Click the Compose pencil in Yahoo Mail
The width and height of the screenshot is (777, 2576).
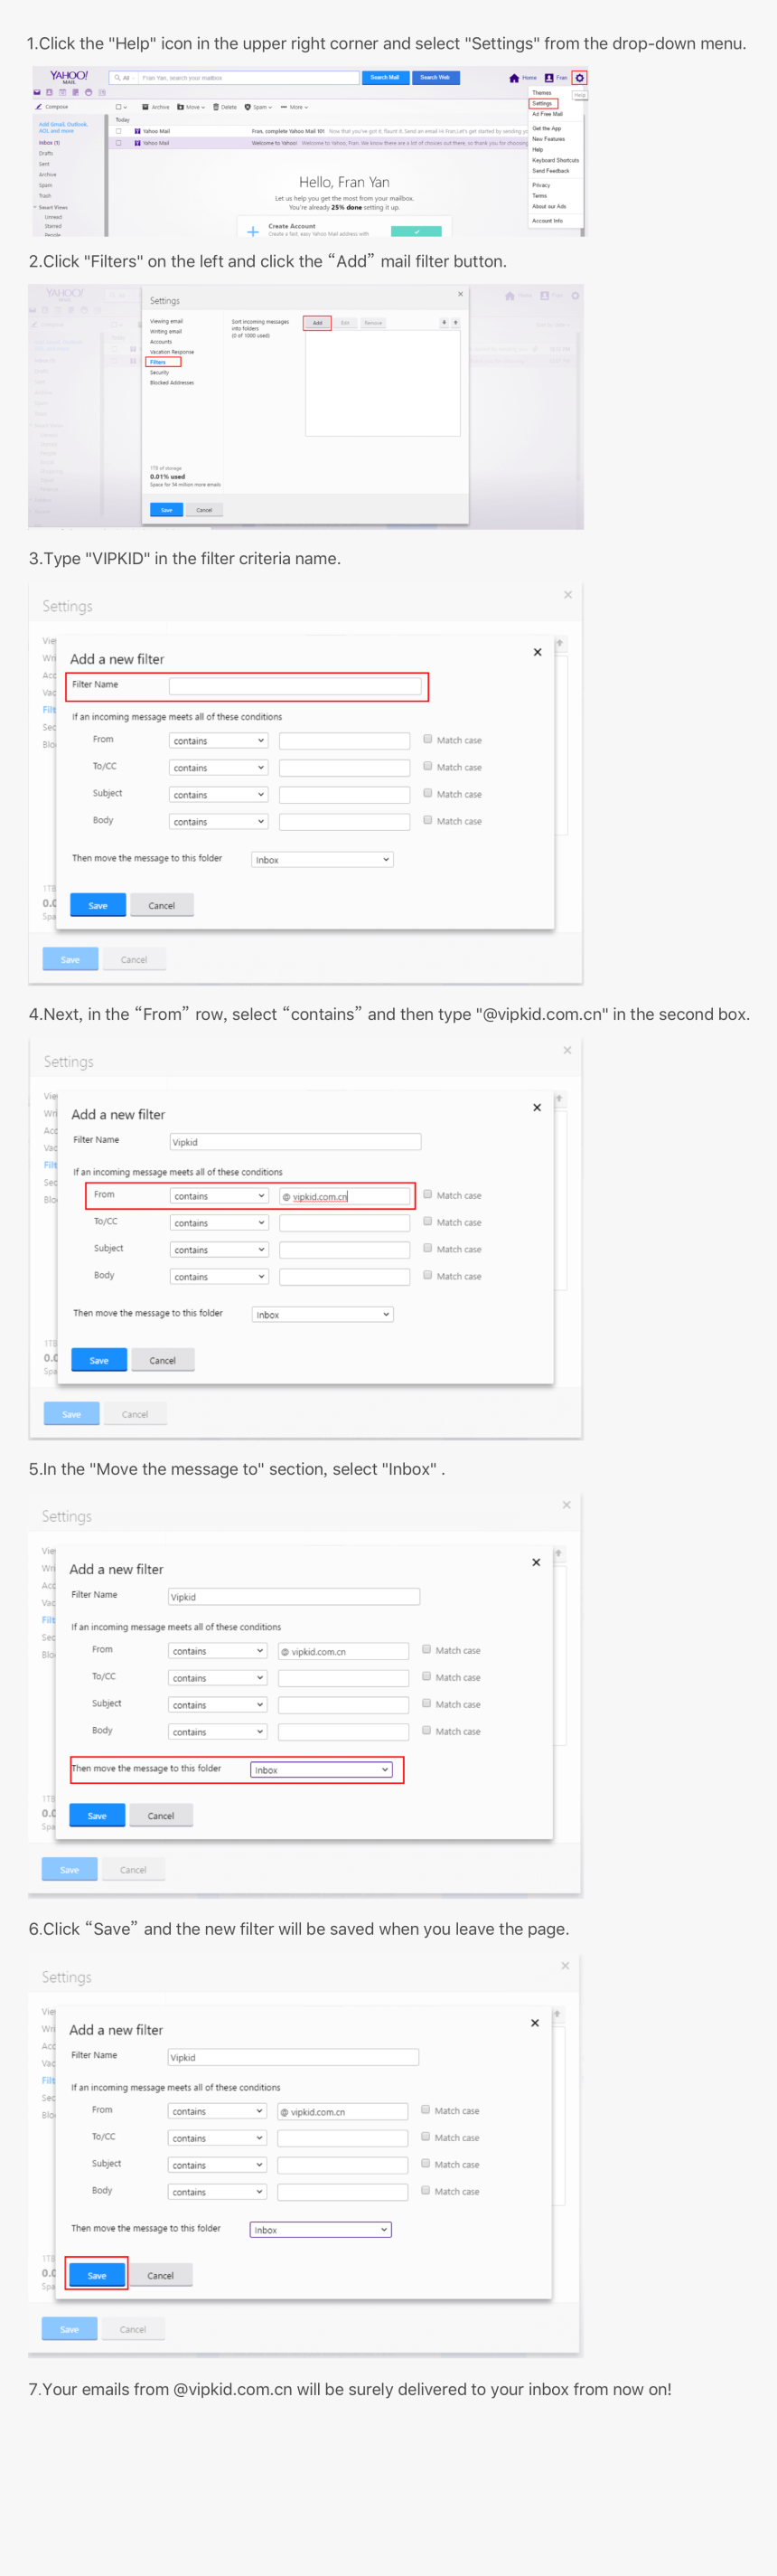[39, 107]
